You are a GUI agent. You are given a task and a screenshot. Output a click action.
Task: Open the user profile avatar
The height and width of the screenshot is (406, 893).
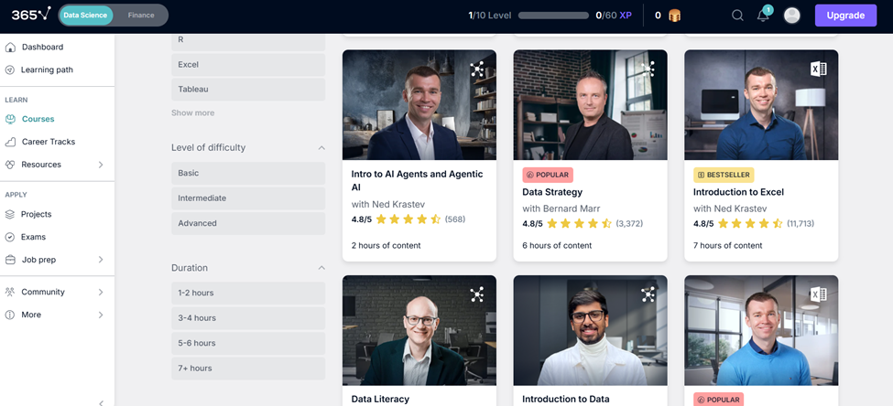tap(792, 16)
